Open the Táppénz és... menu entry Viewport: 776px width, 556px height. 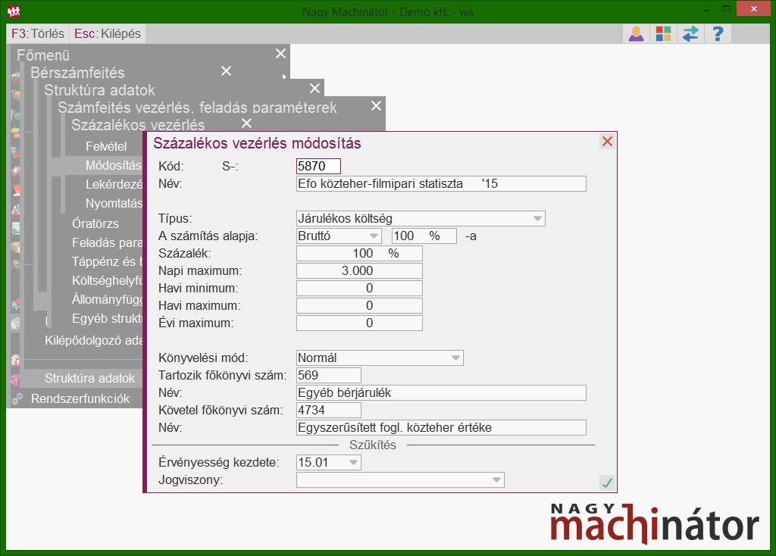pos(107,261)
